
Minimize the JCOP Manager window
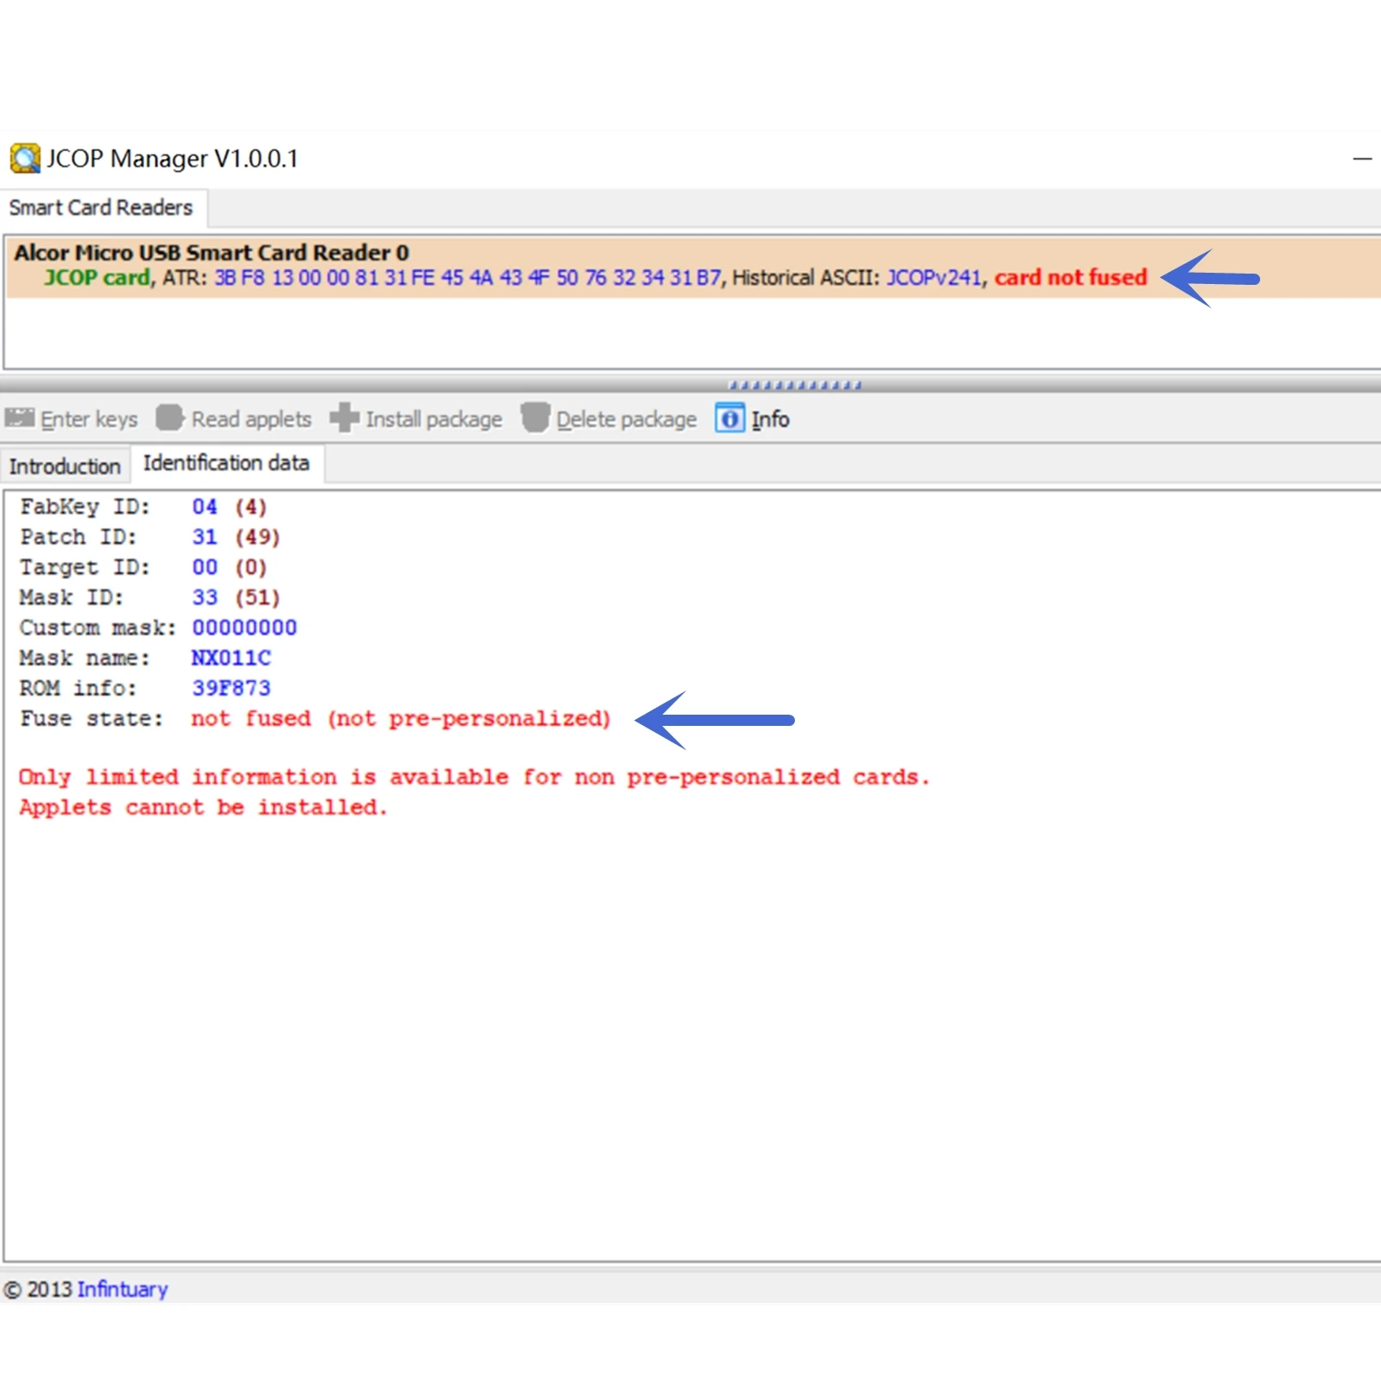click(1362, 159)
